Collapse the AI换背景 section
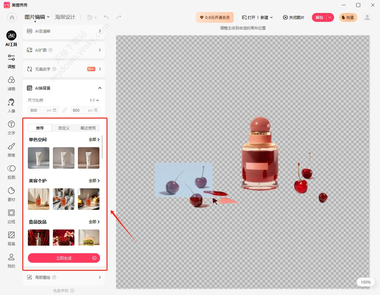 click(100, 88)
